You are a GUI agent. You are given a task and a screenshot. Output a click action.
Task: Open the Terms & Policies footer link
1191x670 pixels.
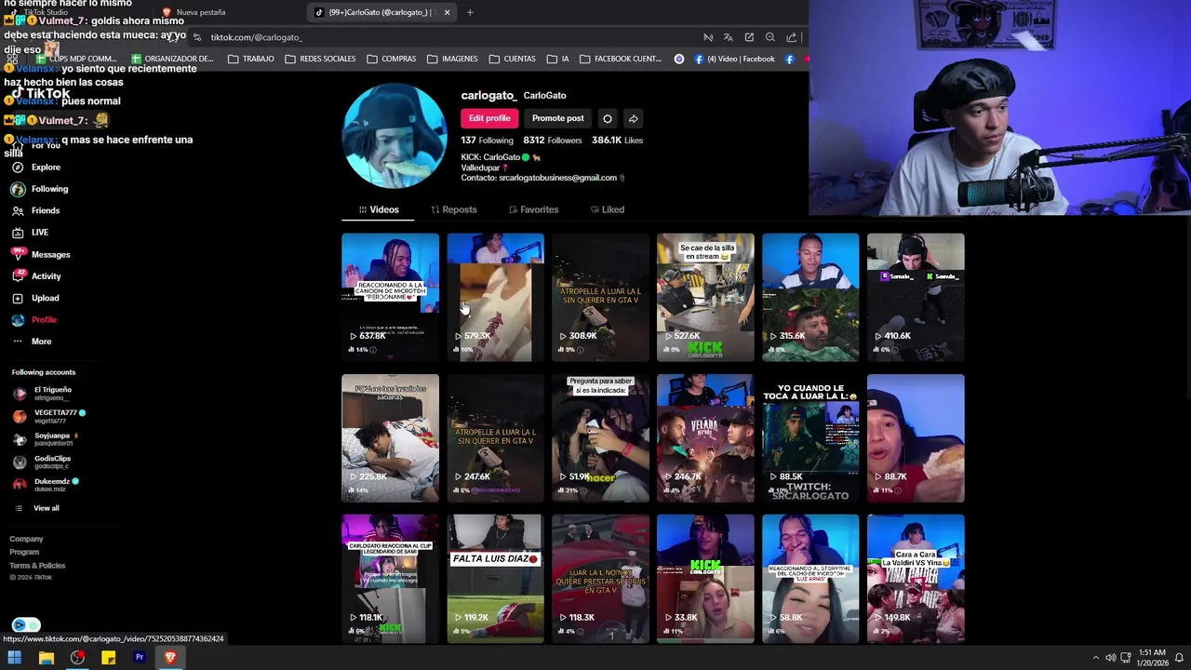(x=37, y=566)
